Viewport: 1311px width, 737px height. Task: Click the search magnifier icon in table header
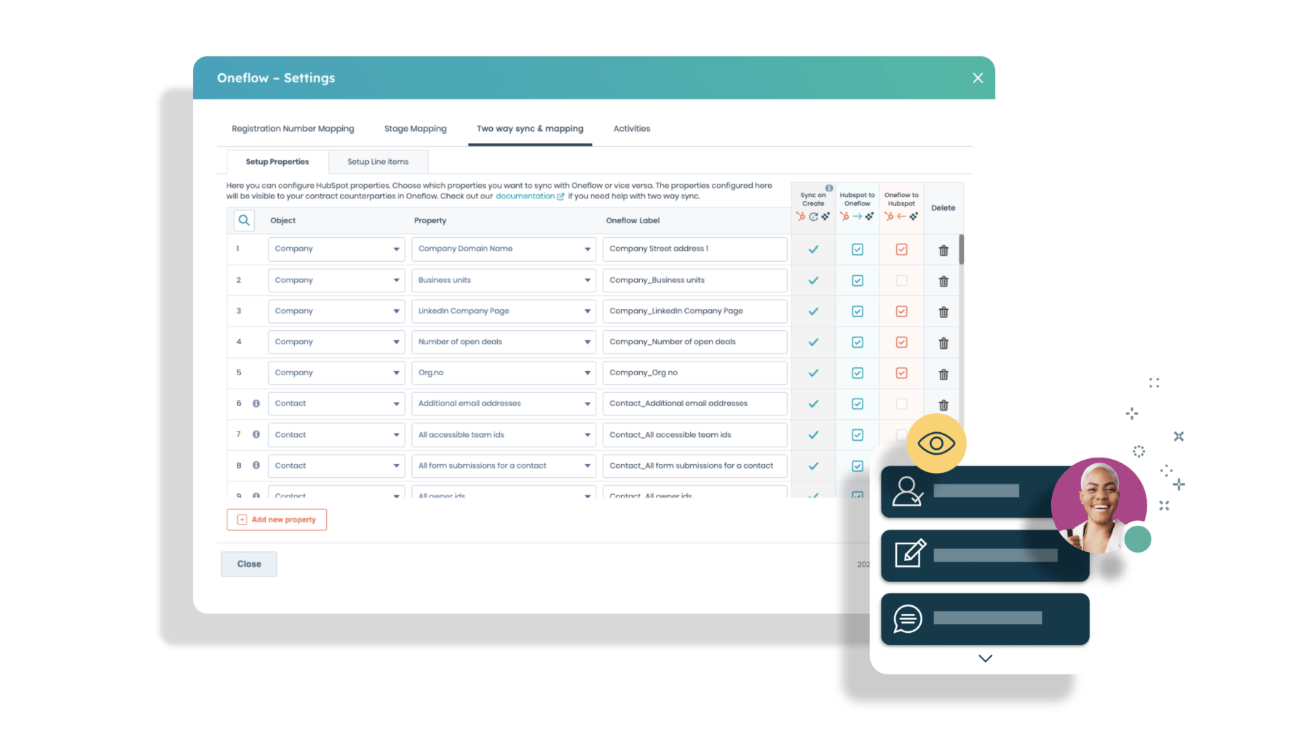click(x=244, y=220)
